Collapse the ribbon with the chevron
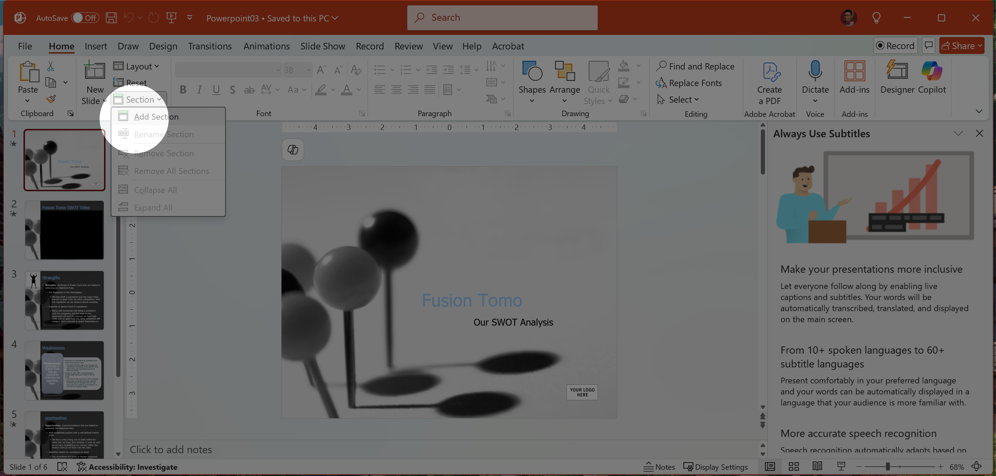 pos(979,111)
